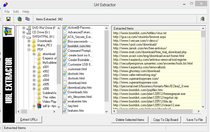Click the extracted items horizontal scrollbar thumb
Screen dimensions: 210x132
pyautogui.click(x=155, y=111)
